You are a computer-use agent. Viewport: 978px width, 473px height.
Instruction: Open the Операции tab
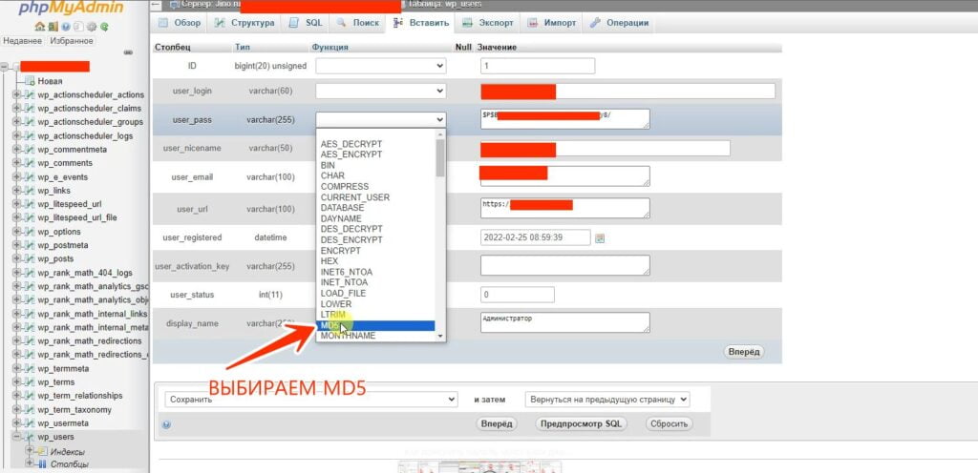pos(620,23)
